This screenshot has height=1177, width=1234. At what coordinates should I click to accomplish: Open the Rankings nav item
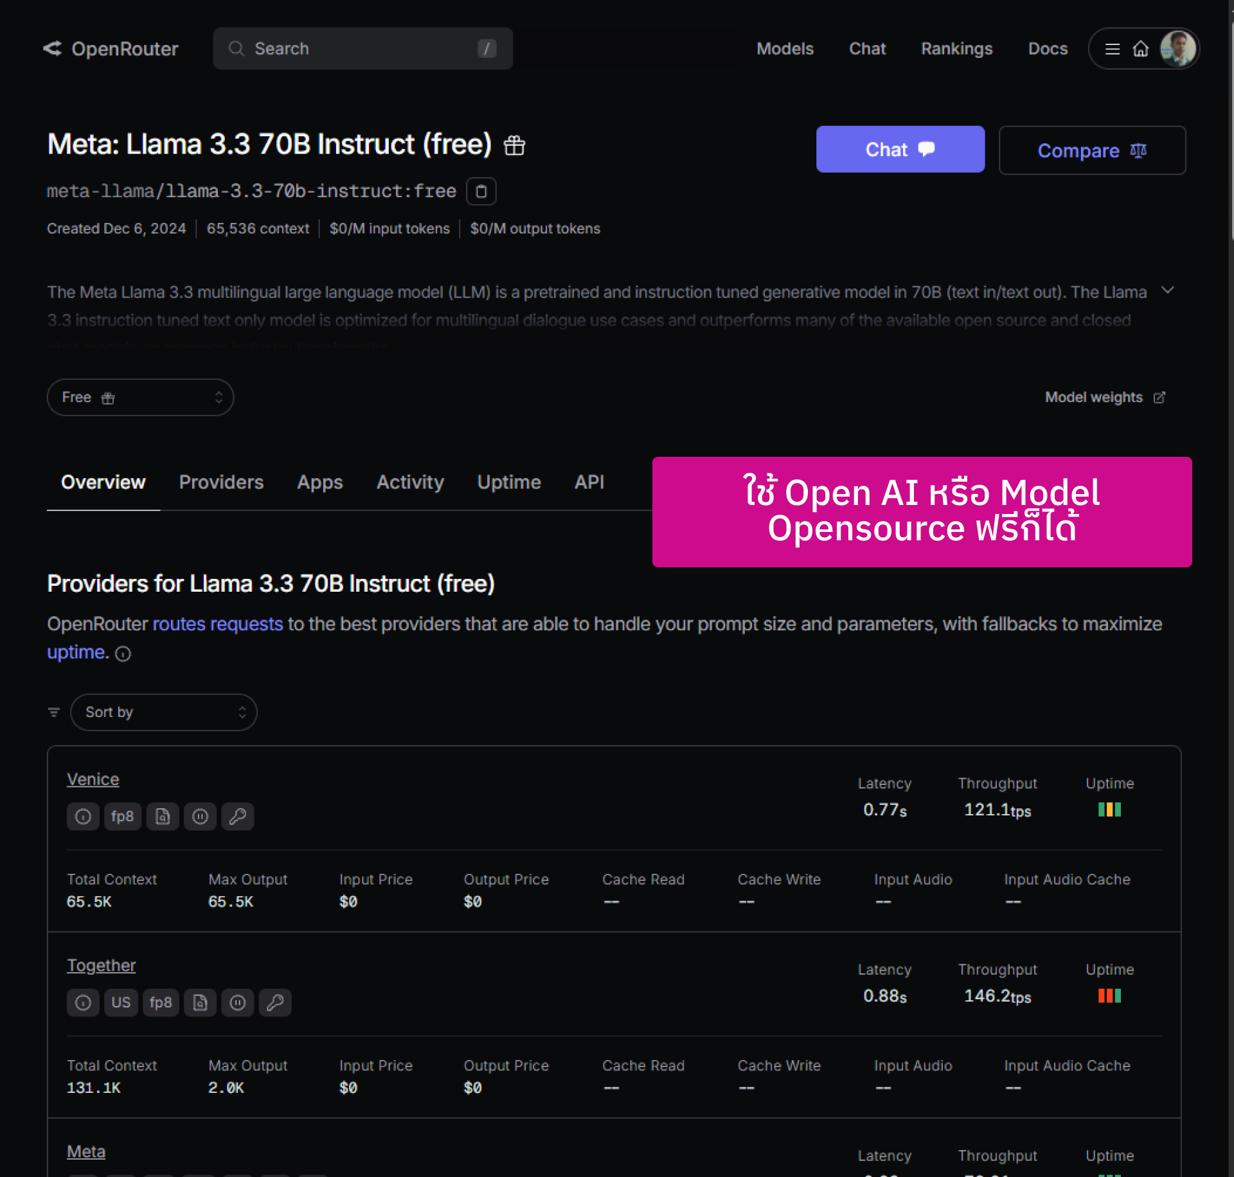click(x=956, y=49)
